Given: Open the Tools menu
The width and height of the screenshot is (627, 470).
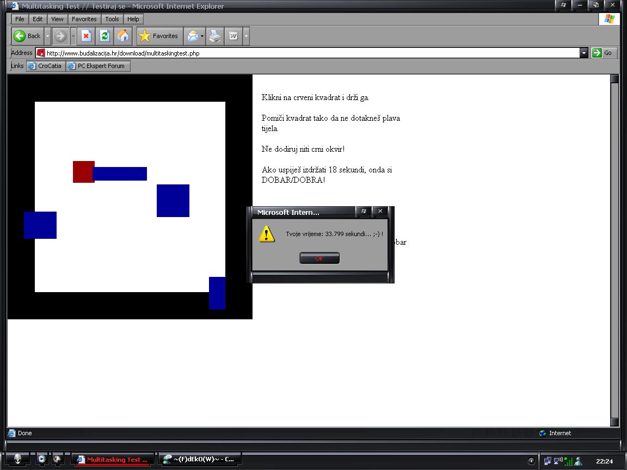Looking at the screenshot, I should (x=112, y=19).
